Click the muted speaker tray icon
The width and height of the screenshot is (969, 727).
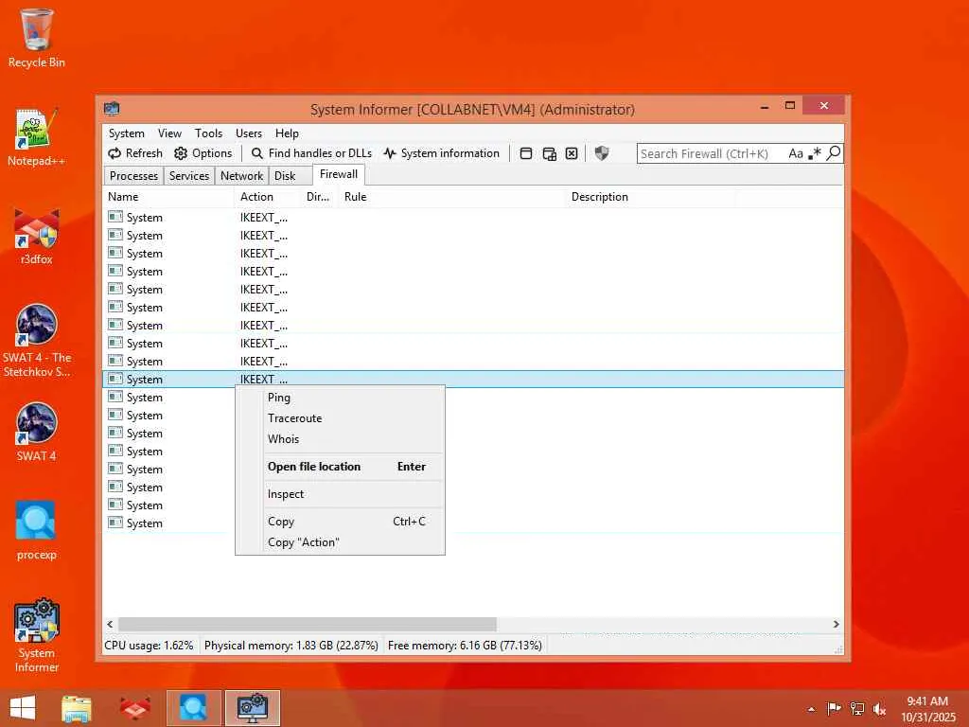click(x=879, y=708)
